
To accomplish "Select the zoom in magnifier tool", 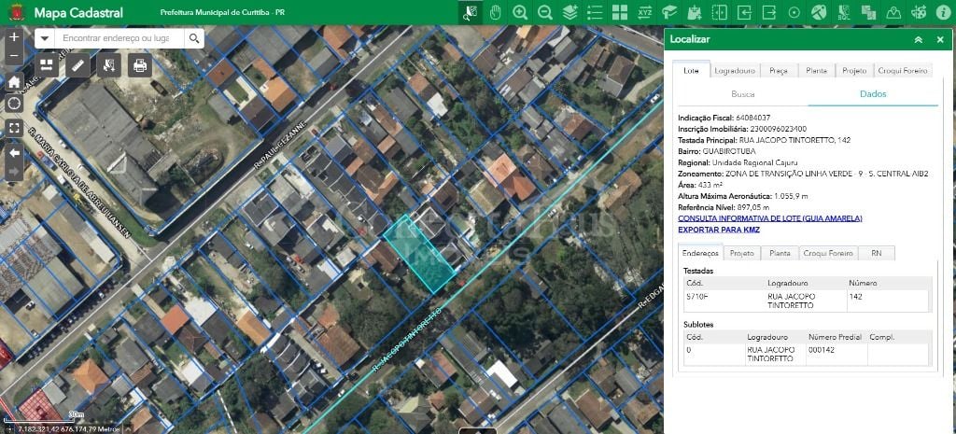I will (520, 12).
